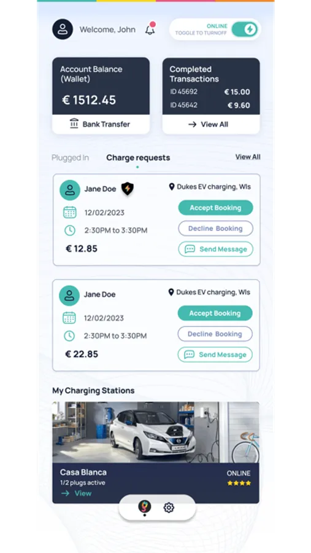The width and height of the screenshot is (311, 553).
Task: Open Casa Blanca with the View arrow
Action: (76, 493)
